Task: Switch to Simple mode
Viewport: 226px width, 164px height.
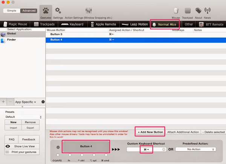Action: (x=12, y=11)
